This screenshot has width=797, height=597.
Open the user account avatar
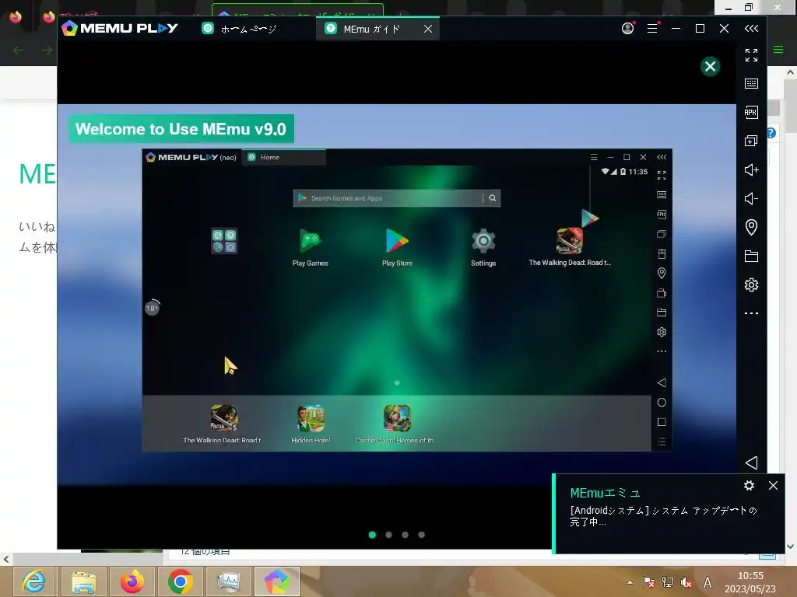628,29
